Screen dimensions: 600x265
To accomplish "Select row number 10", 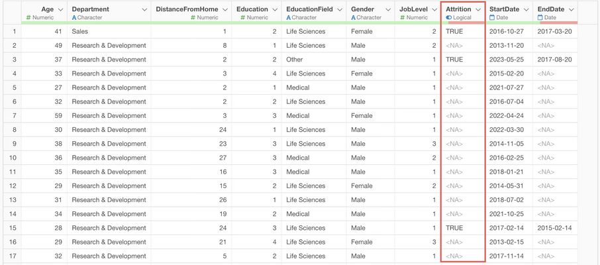I will [14, 158].
